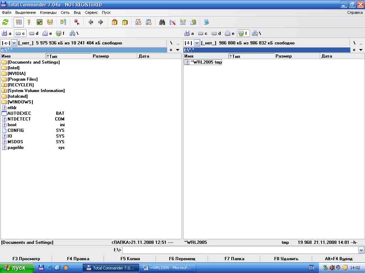Open the URL new FTP connection icon

point(149,22)
